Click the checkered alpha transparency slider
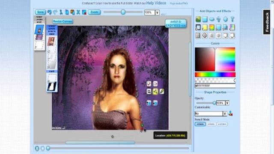Image resolution: width=274 pixels, height=154 pixels. pos(215,80)
